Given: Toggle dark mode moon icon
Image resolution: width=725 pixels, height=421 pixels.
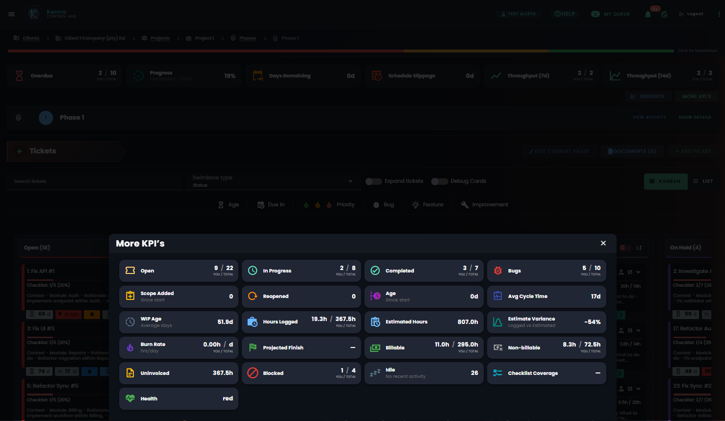Looking at the screenshot, I should click(x=664, y=14).
